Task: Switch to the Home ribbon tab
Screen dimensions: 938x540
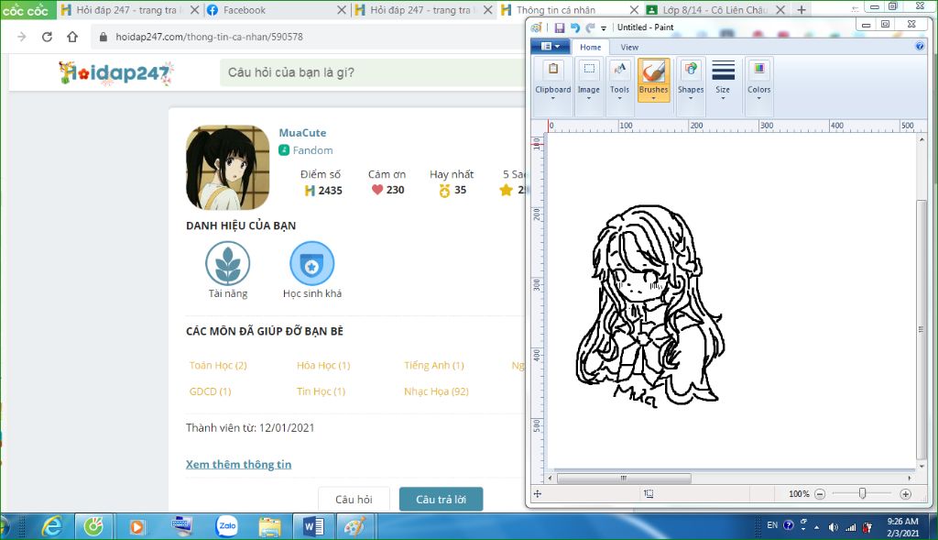Action: coord(590,48)
